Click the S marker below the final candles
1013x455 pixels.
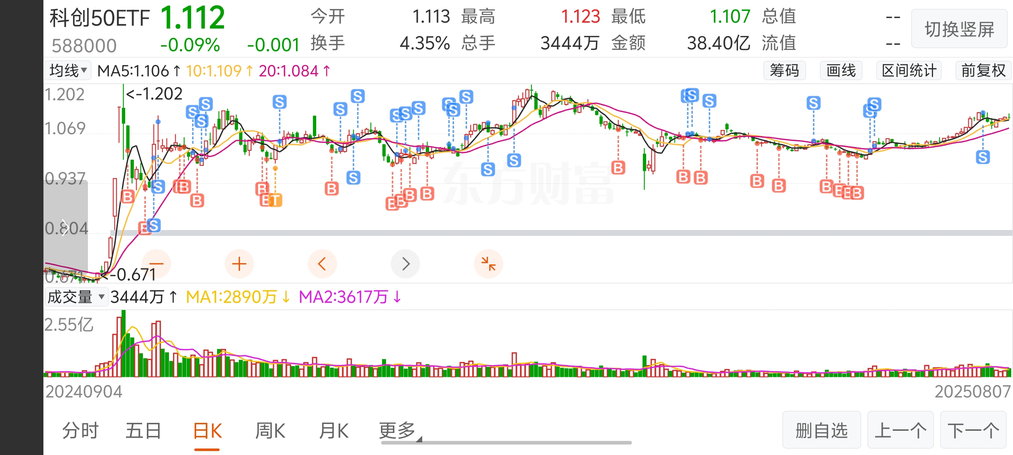[983, 157]
